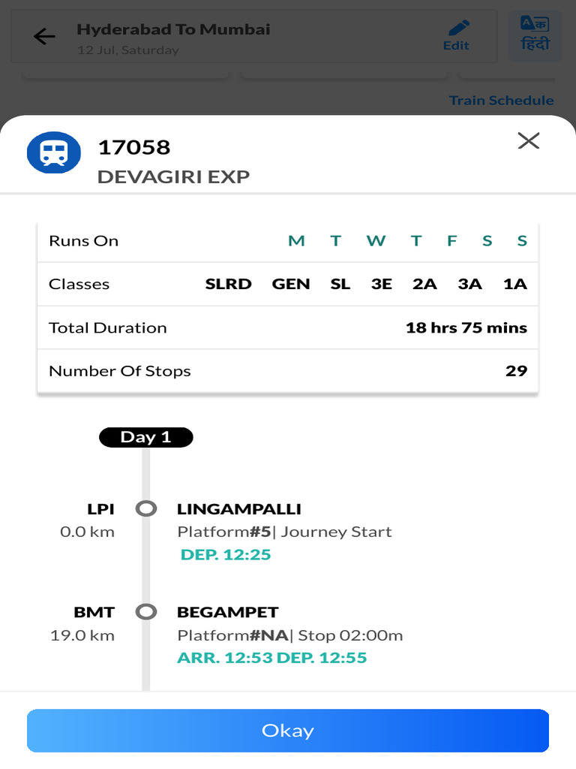Click the 2A class label
Image resolution: width=576 pixels, height=769 pixels.
click(424, 284)
